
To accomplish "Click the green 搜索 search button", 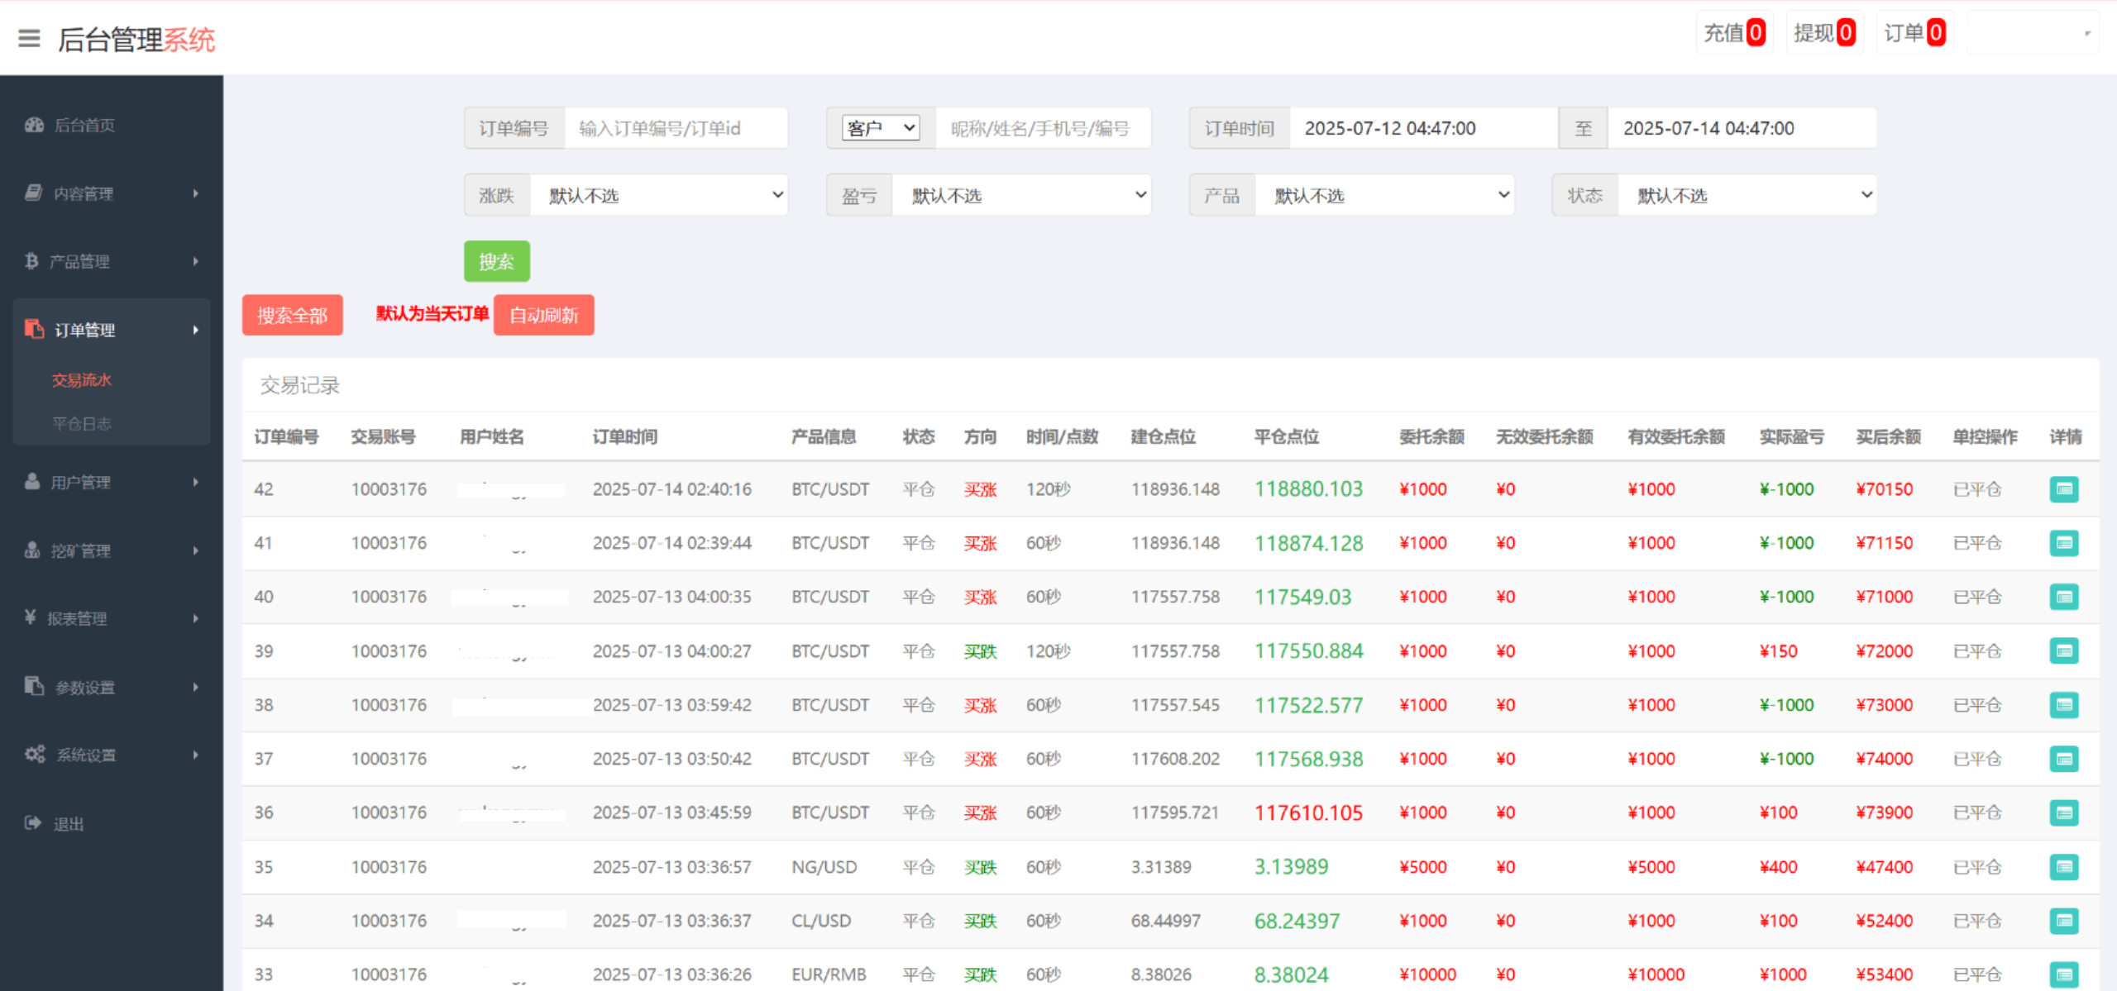I will [x=496, y=261].
